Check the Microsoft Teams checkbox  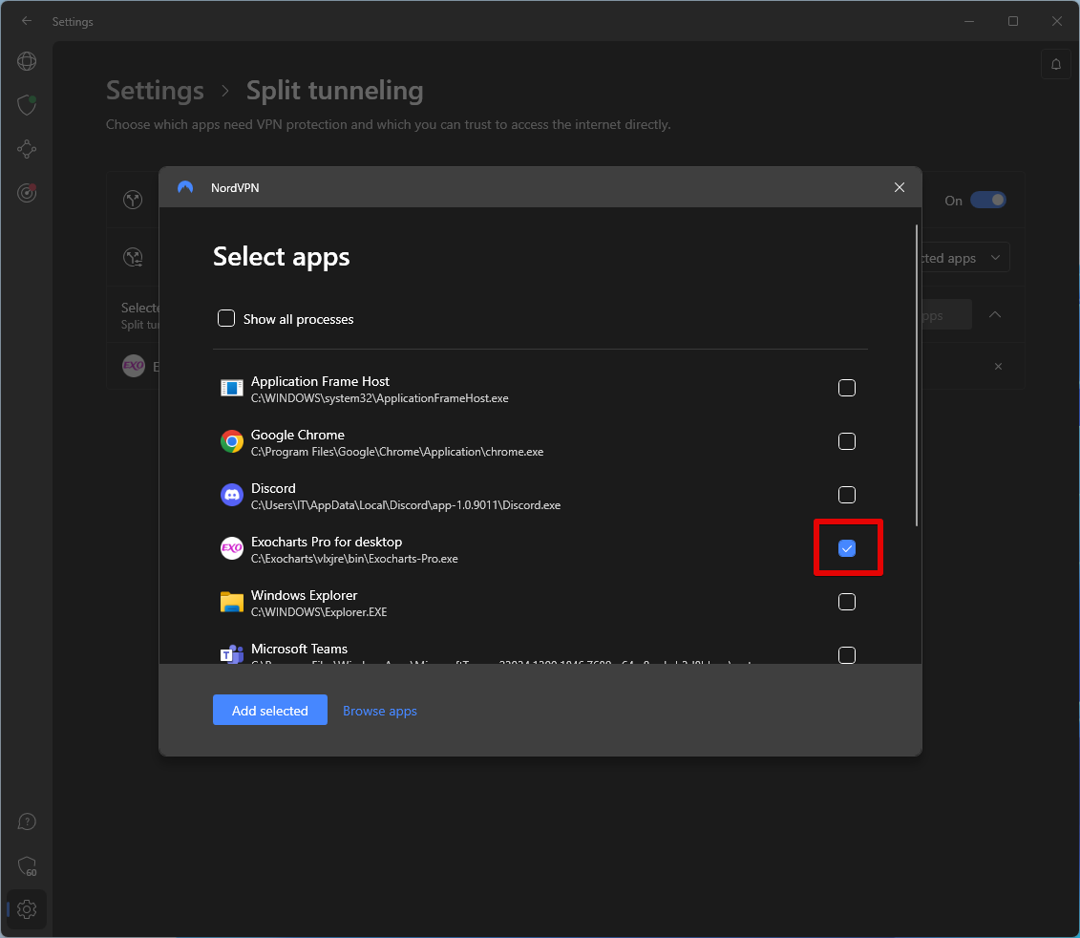click(x=846, y=654)
